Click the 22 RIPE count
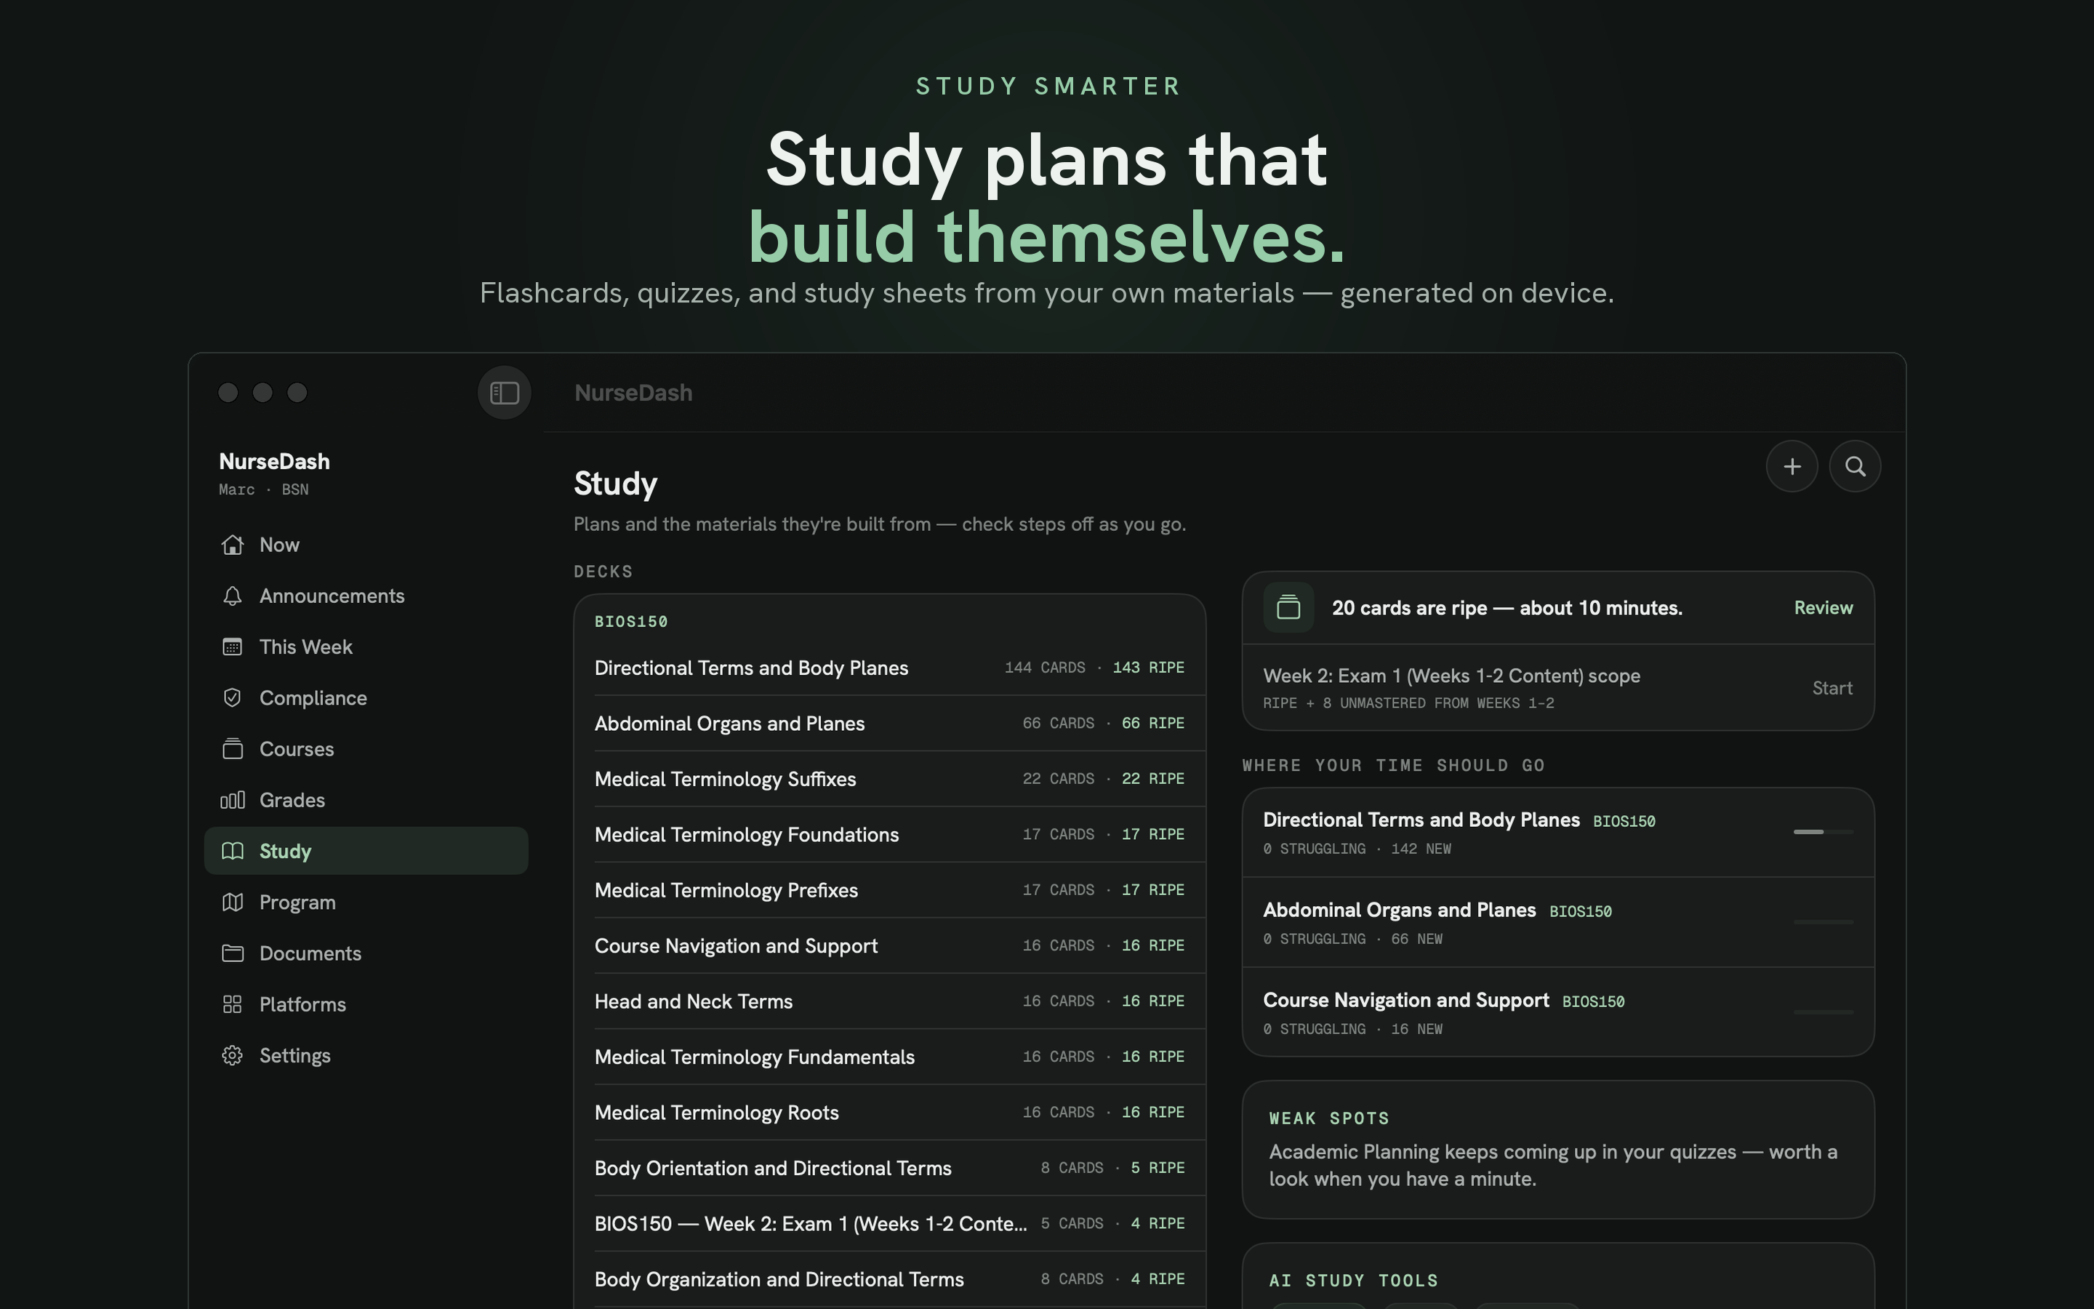 (x=1152, y=778)
